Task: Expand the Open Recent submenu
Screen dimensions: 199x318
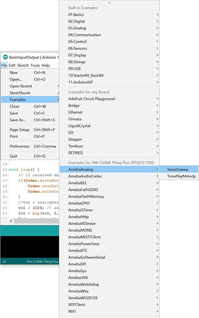Action: 30,86
